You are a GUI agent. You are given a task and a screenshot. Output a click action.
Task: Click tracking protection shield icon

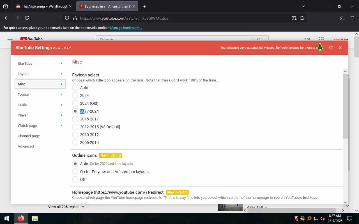point(67,18)
